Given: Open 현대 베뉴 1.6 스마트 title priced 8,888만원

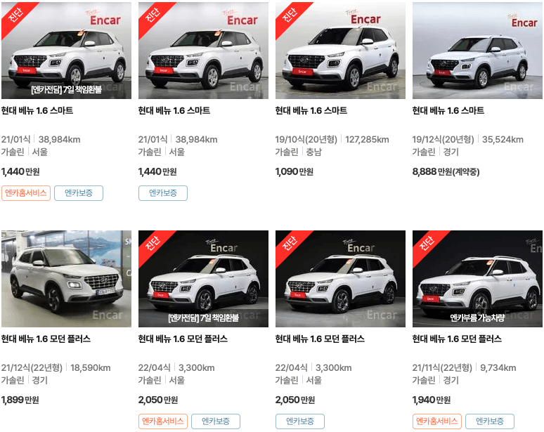Looking at the screenshot, I should tap(448, 110).
